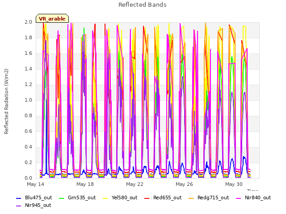Screen dimensions: 286x214
Task: Click the 1.2 y-axis tick label
Action: point(29,84)
